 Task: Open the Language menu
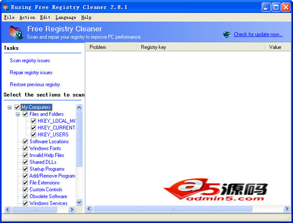tap(66, 17)
